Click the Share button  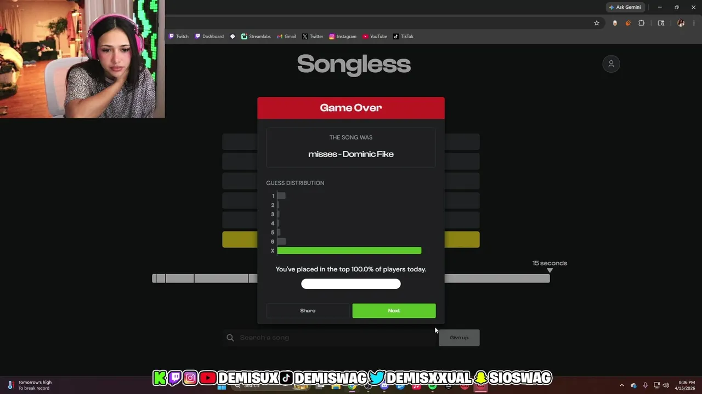point(308,310)
